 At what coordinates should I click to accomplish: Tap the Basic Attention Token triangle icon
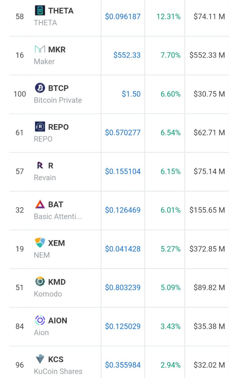click(40, 204)
